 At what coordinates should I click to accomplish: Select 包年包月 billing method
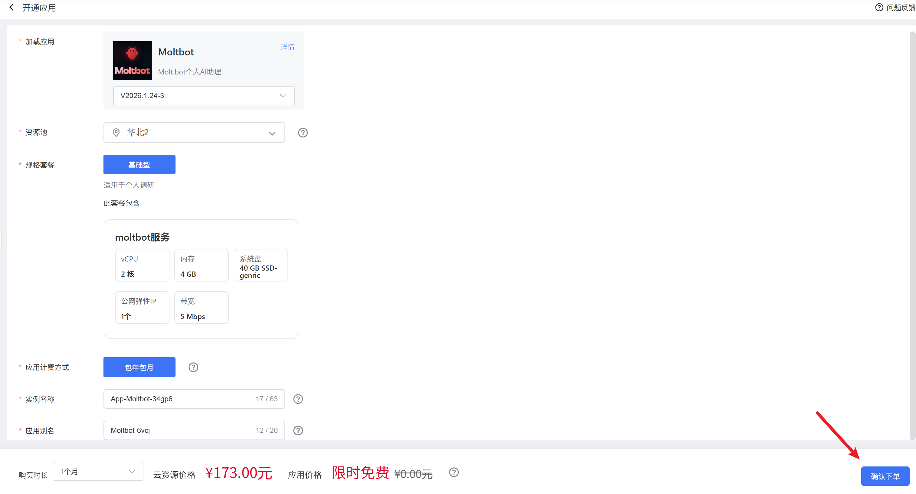click(x=139, y=367)
